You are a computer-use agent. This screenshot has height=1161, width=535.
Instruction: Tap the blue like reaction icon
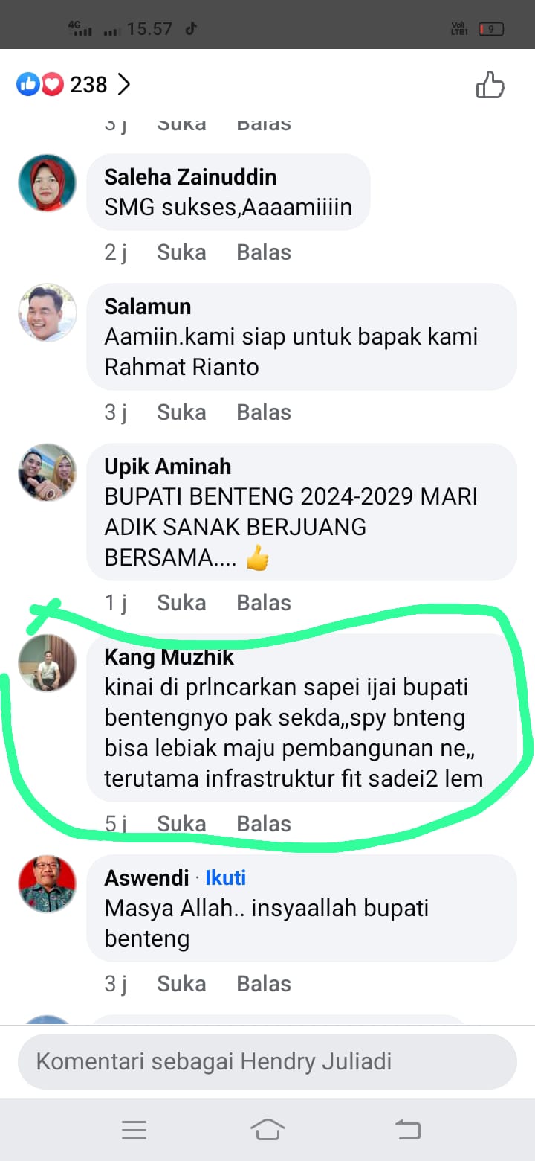27,85
